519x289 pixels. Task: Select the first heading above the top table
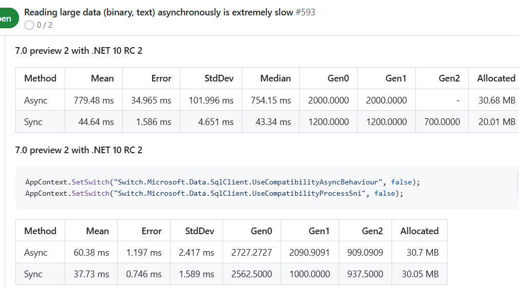79,51
